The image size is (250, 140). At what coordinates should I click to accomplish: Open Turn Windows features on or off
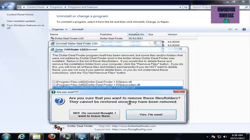coord(25,26)
